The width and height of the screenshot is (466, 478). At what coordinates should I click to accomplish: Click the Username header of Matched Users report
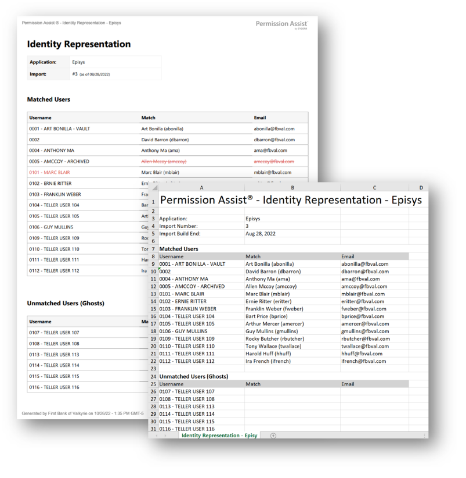click(41, 117)
